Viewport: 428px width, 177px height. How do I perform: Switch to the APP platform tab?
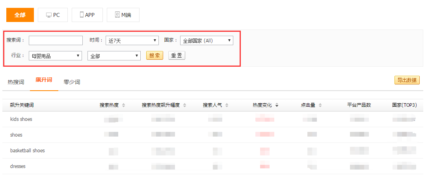87,15
